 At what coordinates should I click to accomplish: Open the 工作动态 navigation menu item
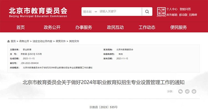pos(147,27)
